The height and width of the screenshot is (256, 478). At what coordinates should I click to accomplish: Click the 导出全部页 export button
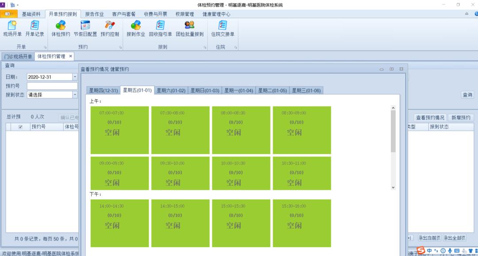click(454, 237)
